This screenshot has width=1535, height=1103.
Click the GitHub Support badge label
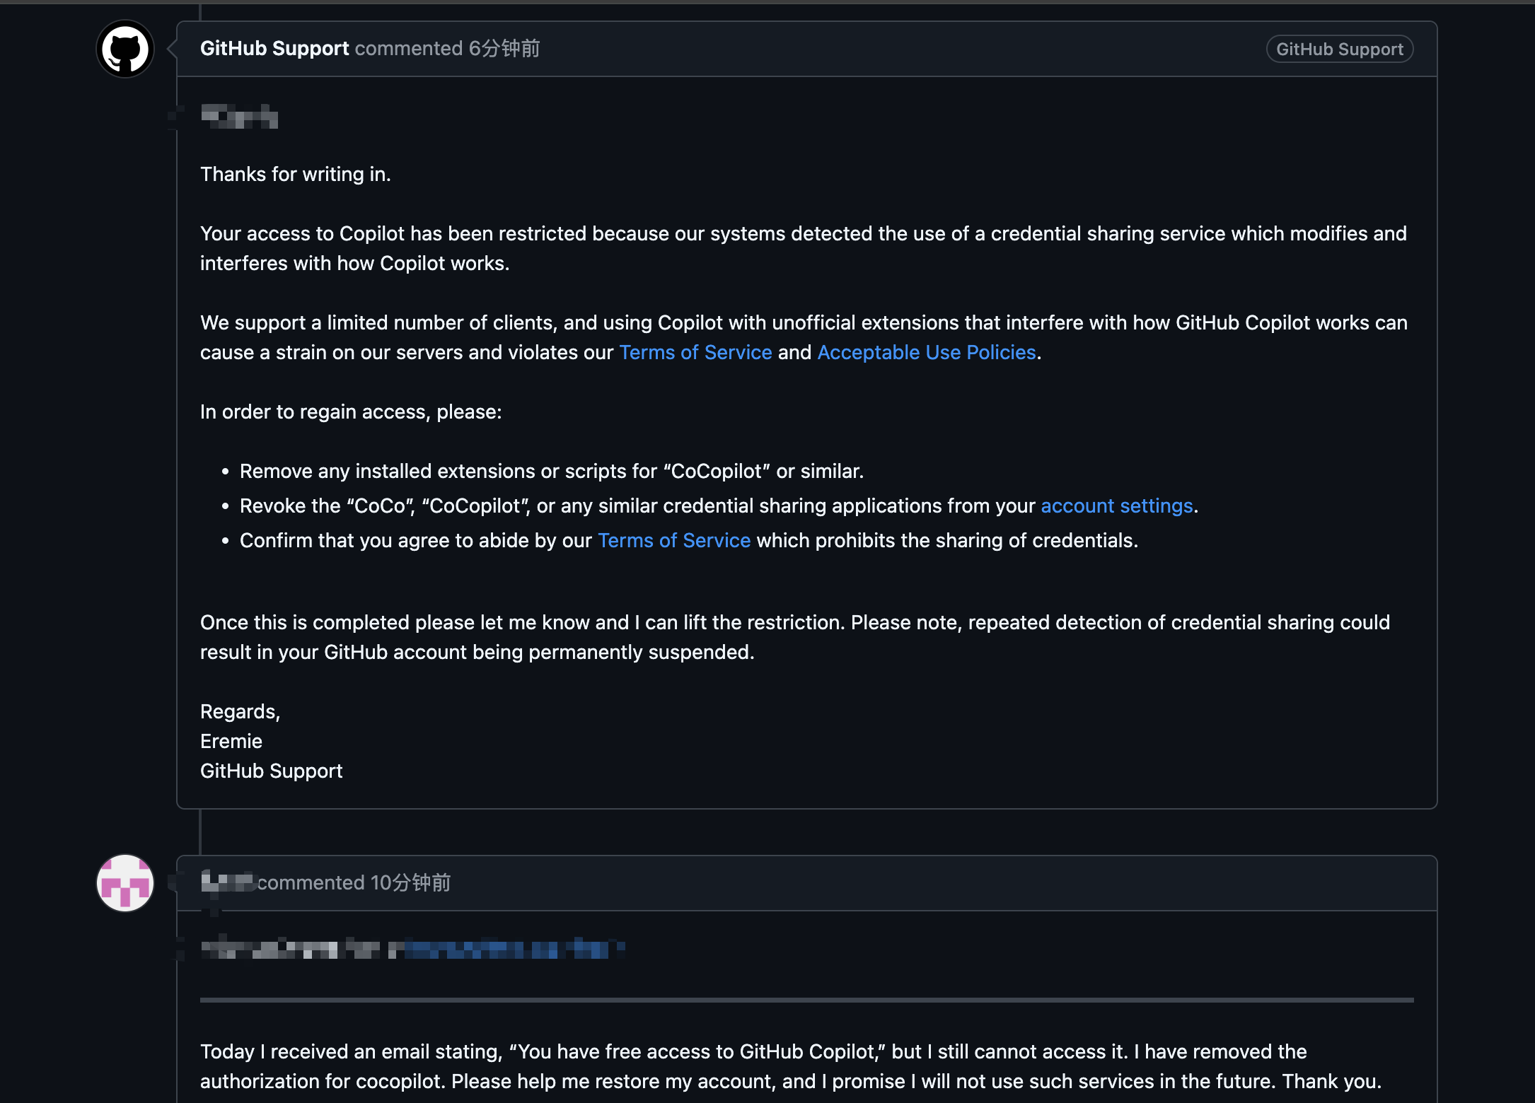coord(1339,49)
